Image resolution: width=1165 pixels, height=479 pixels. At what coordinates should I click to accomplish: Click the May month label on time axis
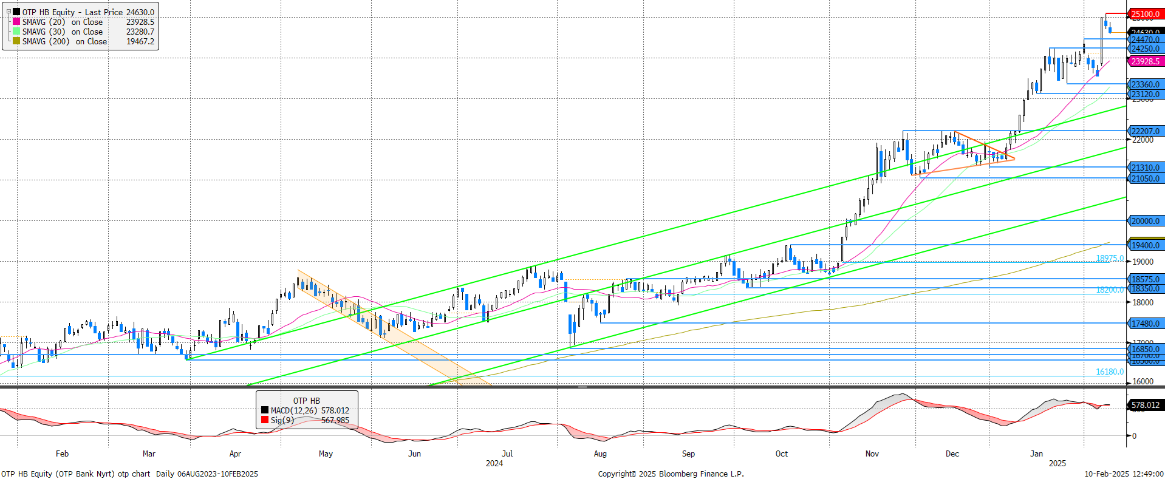326,454
